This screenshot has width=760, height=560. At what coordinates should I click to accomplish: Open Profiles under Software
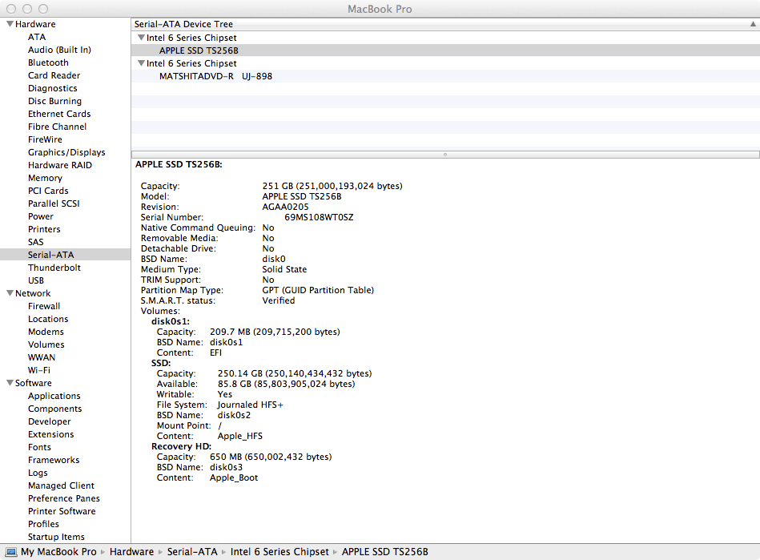point(43,524)
